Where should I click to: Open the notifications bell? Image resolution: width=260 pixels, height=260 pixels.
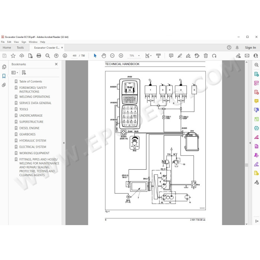(237, 48)
